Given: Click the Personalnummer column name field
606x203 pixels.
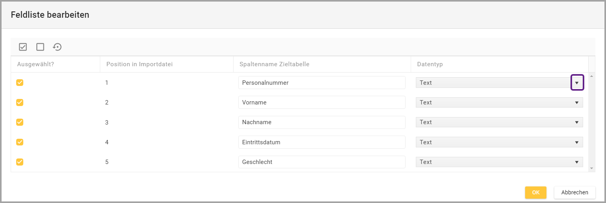Looking at the screenshot, I should (x=322, y=83).
